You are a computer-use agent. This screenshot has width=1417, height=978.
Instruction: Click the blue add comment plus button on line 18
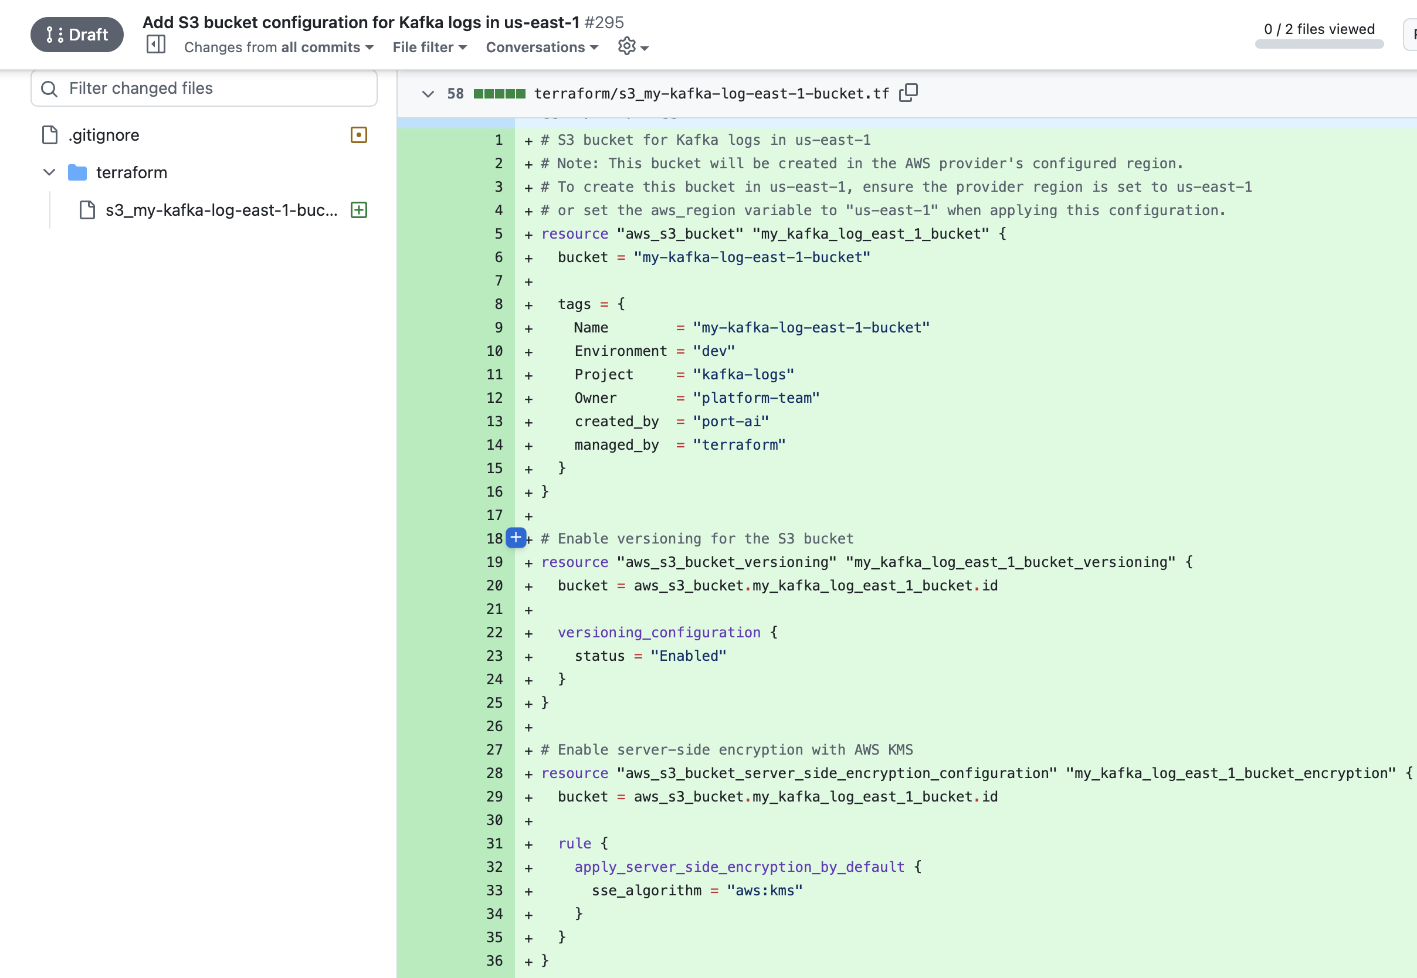(x=516, y=538)
